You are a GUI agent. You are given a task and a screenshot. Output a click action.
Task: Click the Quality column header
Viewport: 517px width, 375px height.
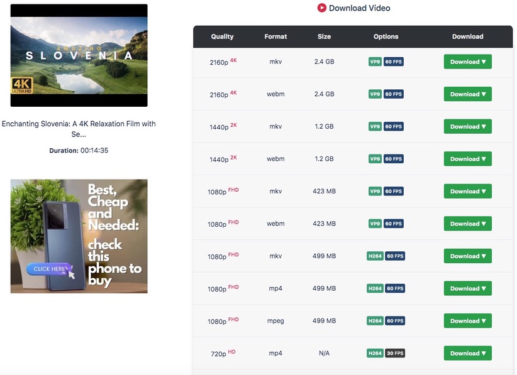tap(222, 36)
